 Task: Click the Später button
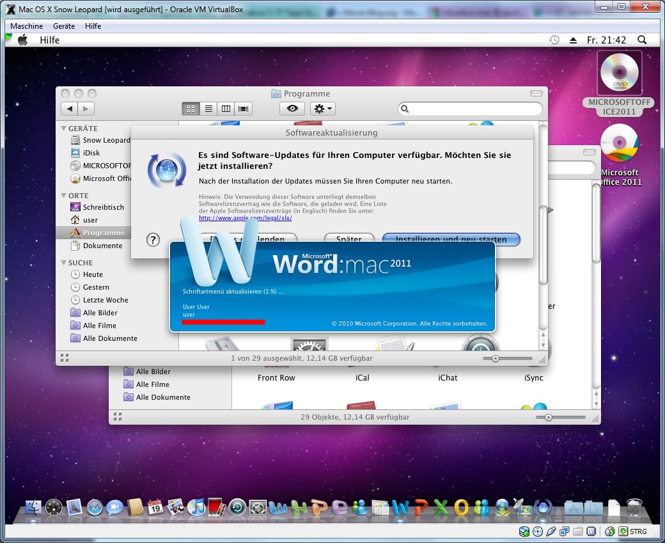click(349, 237)
